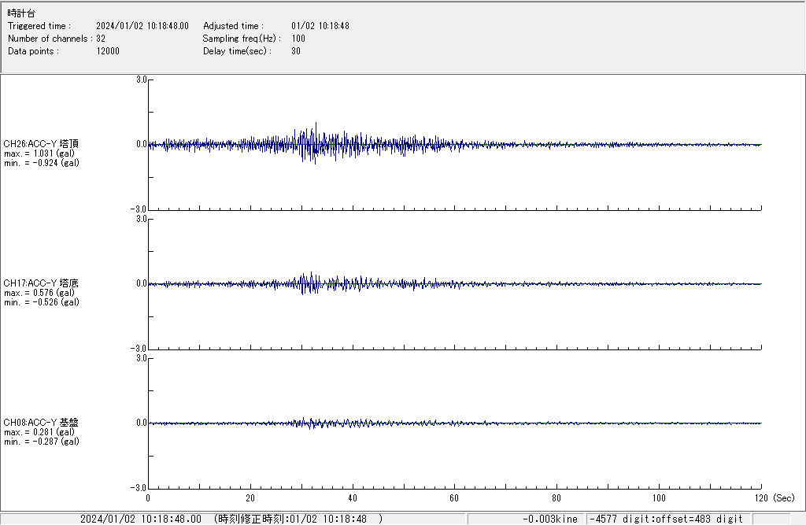The image size is (806, 525).
Task: Select the Adjusted time value in header
Action: [x=320, y=26]
